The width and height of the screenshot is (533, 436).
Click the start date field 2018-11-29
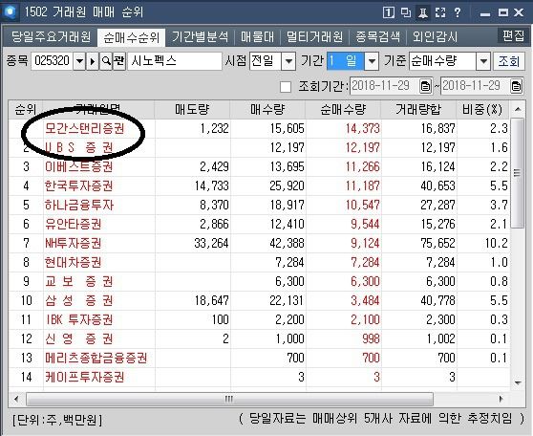[x=384, y=86]
